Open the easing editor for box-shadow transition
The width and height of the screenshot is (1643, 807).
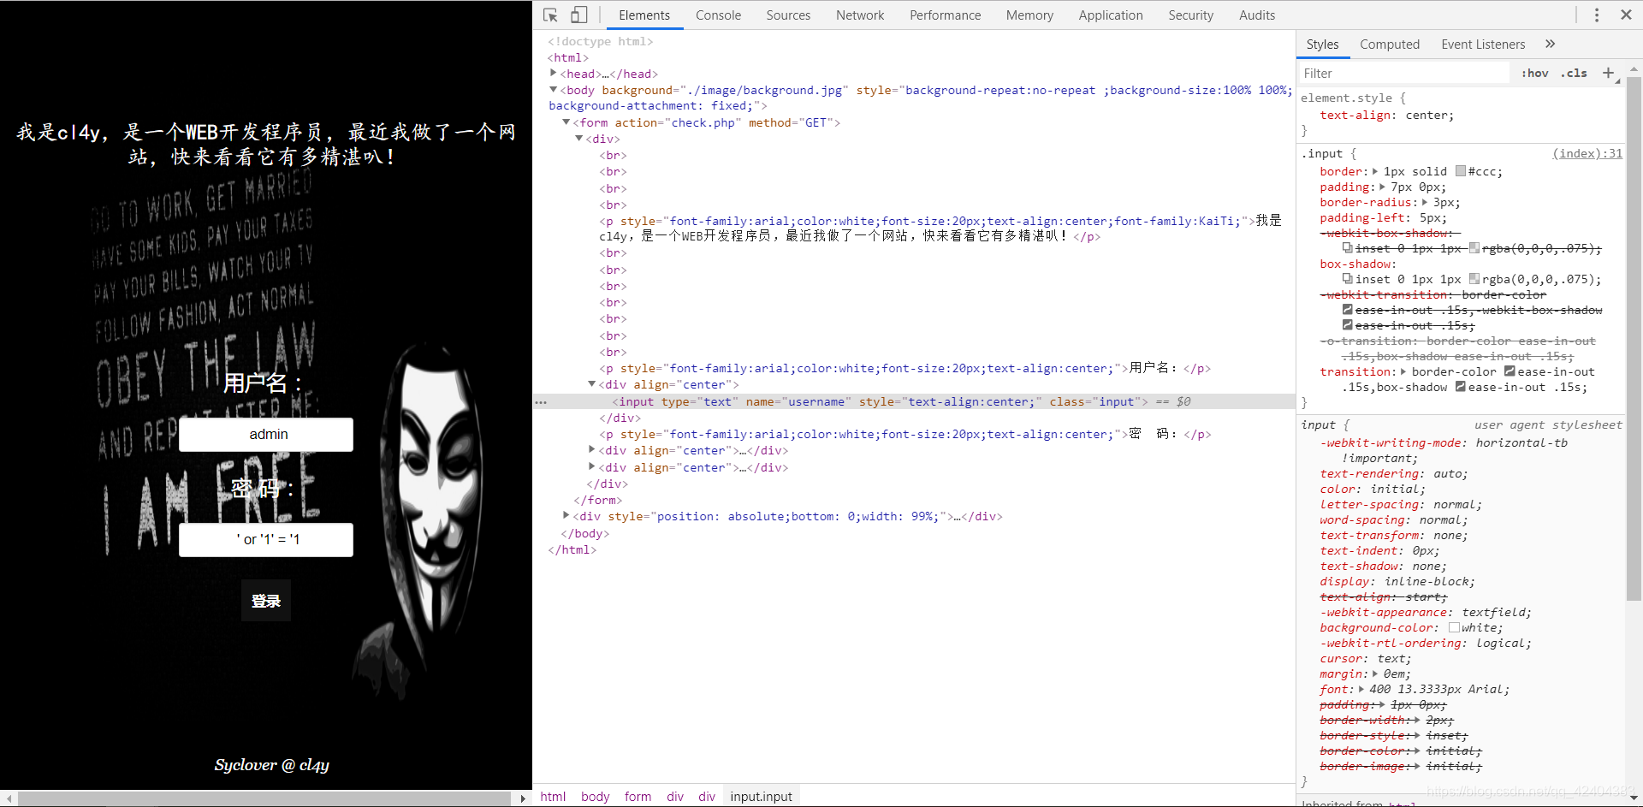click(x=1461, y=387)
